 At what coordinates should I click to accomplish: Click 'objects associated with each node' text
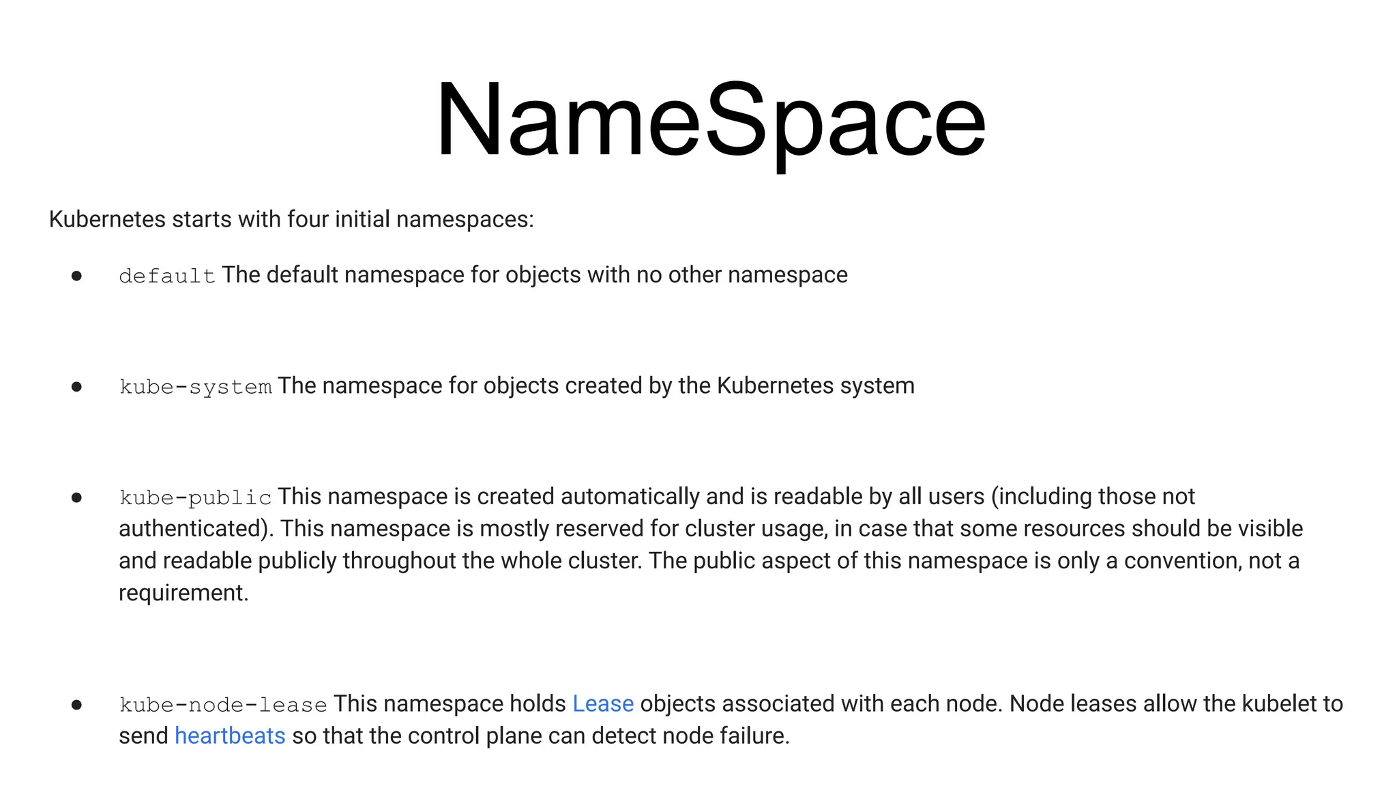point(821,703)
